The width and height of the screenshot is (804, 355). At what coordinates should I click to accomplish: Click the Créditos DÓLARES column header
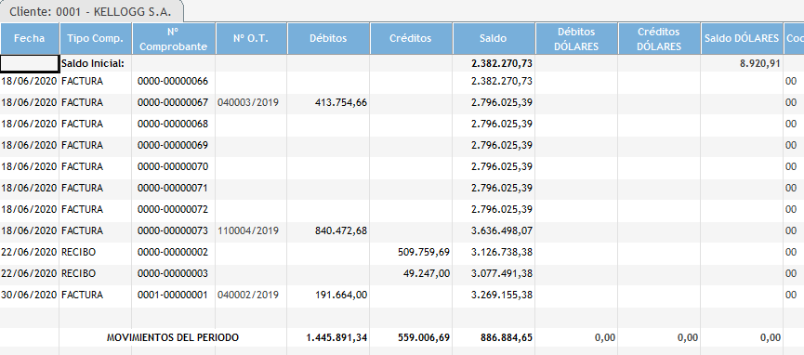tap(659, 38)
